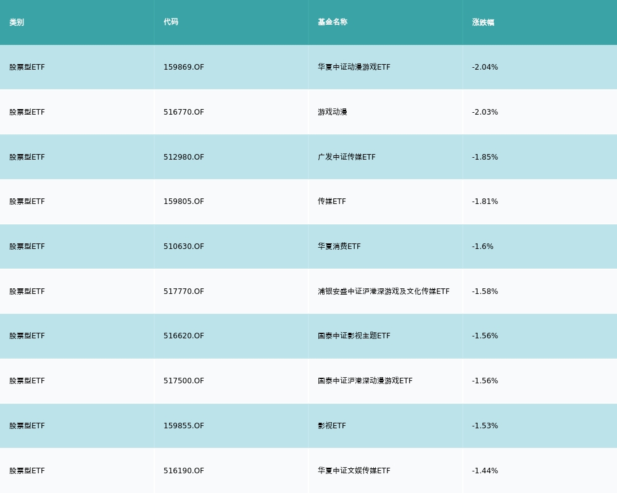617x493 pixels.
Task: Click fund name 国泰中证影视主题ETF
Action: click(x=354, y=336)
